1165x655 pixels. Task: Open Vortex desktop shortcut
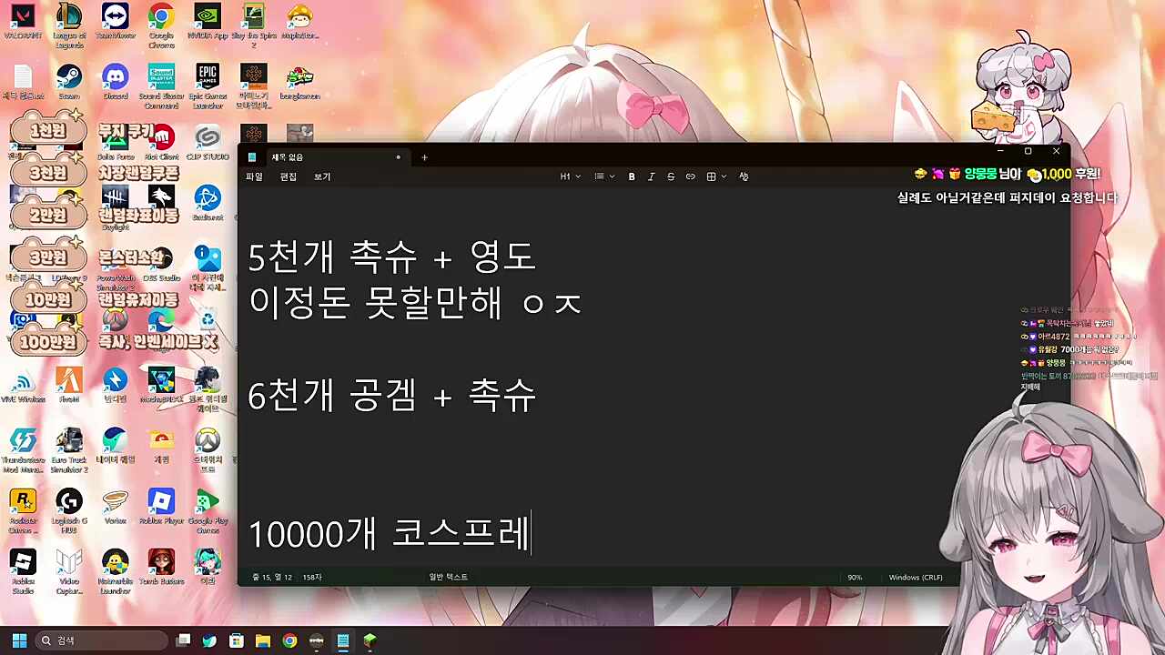click(116, 506)
